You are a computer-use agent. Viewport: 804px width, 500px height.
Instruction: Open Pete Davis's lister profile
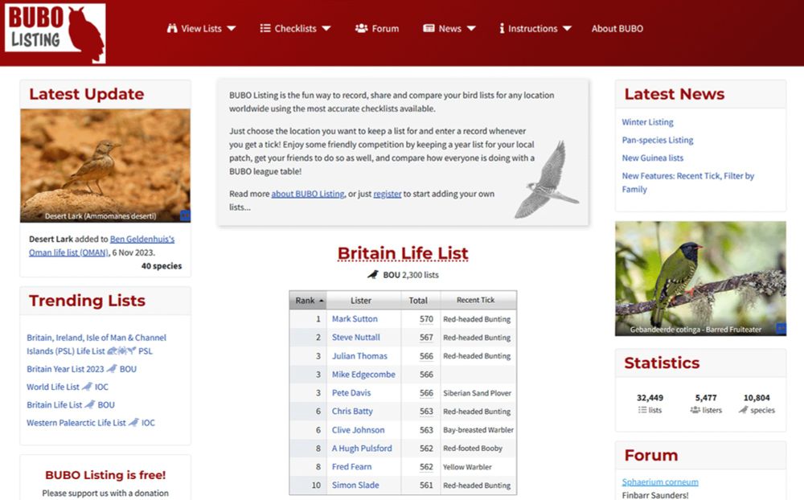pyautogui.click(x=351, y=393)
